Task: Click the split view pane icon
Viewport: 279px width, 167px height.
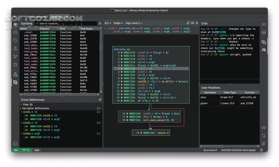Action: point(193,23)
